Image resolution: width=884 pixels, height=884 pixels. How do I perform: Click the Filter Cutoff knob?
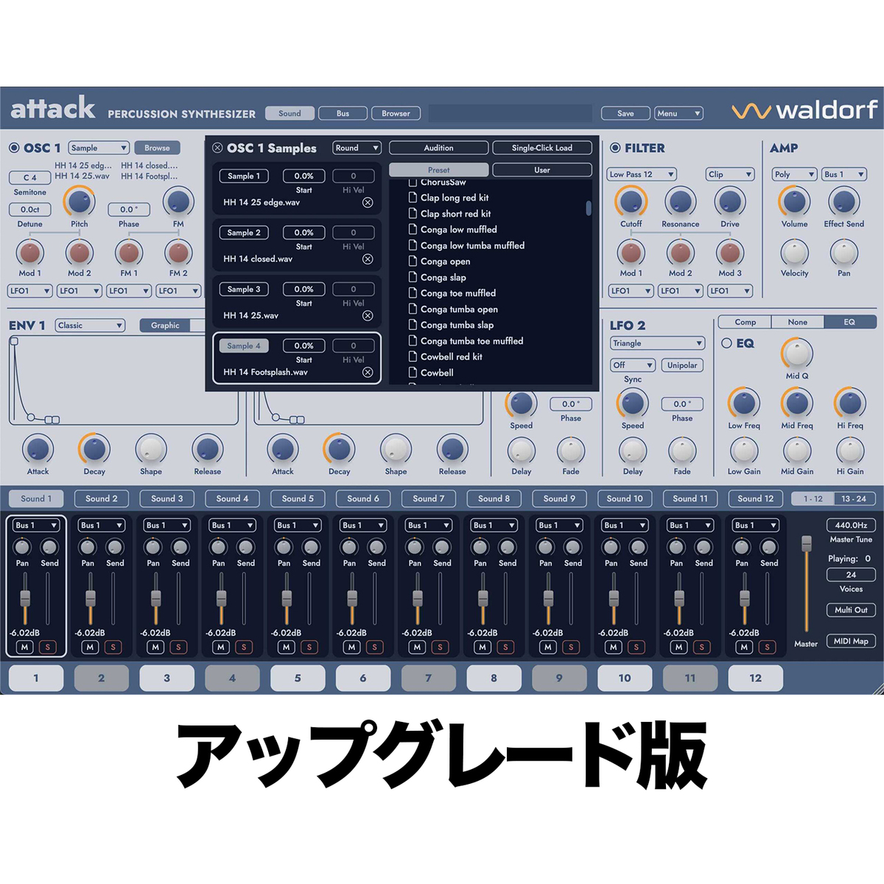[631, 201]
